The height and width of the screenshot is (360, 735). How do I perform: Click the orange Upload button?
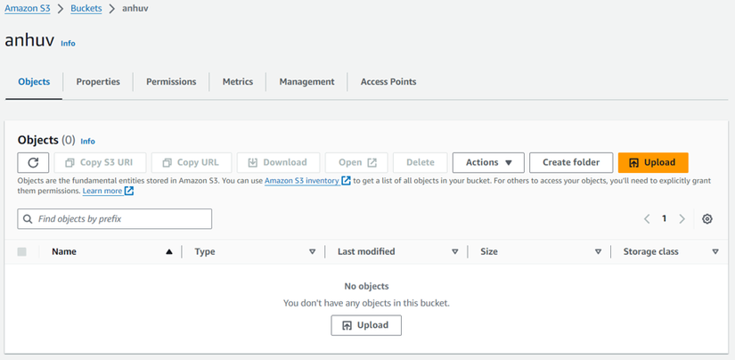653,162
